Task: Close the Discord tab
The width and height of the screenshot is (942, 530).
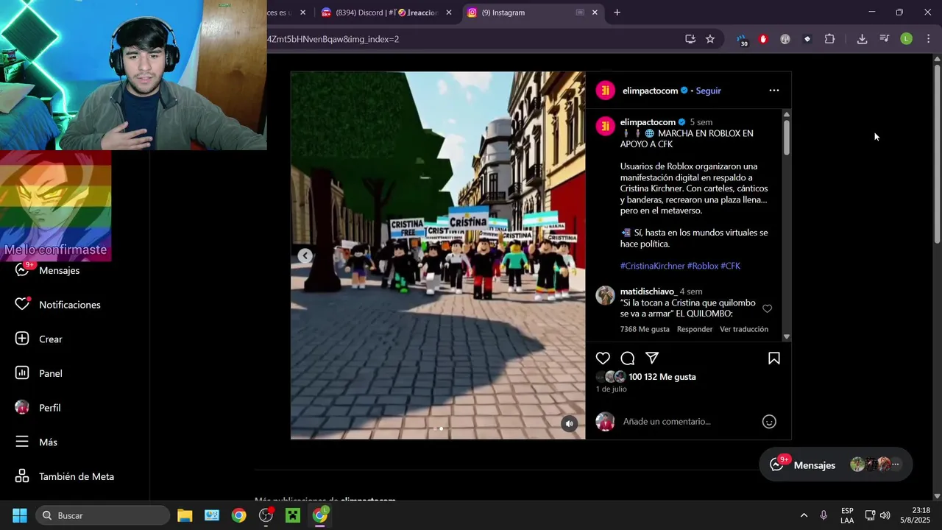Action: 449,13
